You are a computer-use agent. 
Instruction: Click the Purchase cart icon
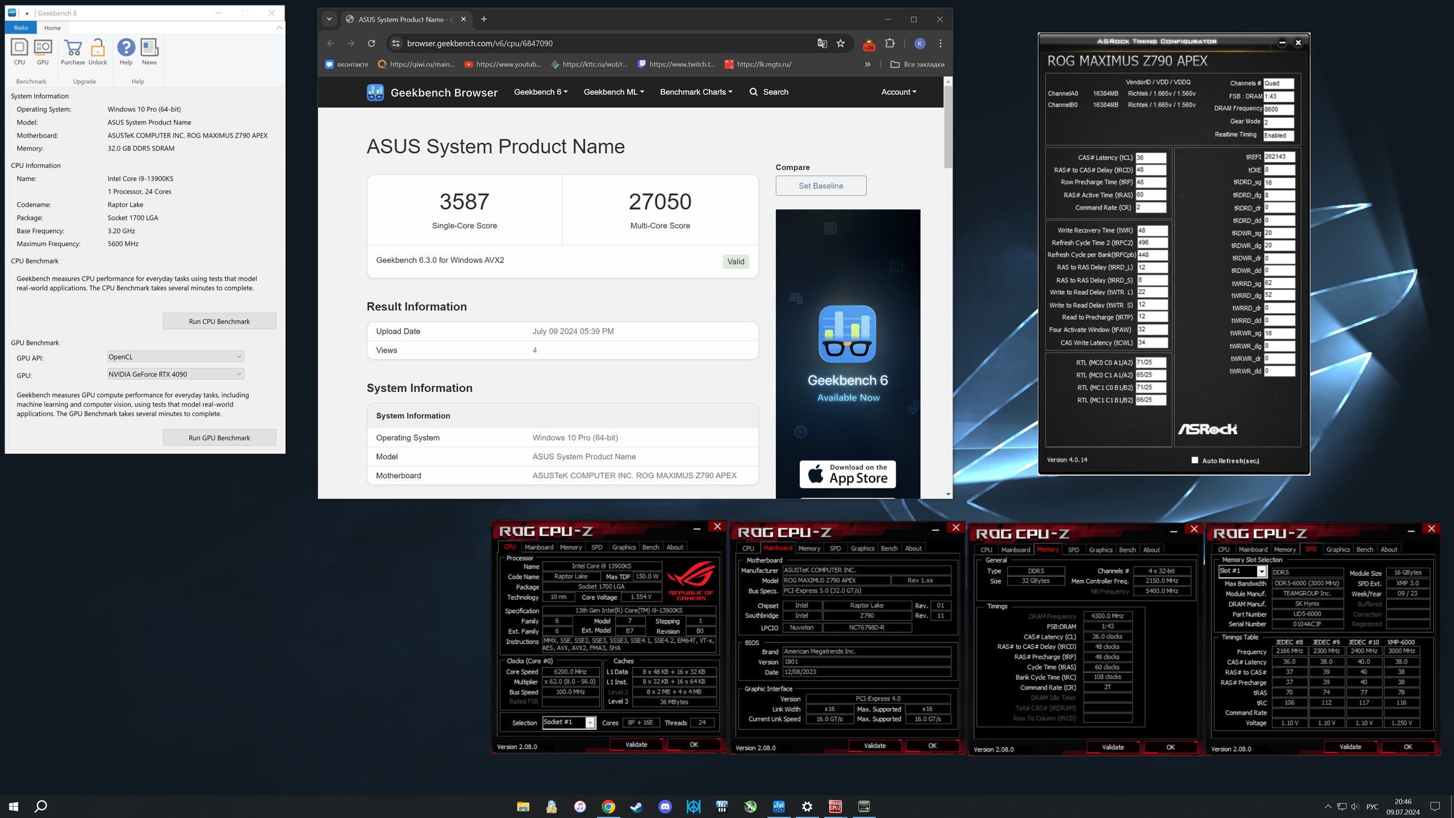[x=73, y=52]
